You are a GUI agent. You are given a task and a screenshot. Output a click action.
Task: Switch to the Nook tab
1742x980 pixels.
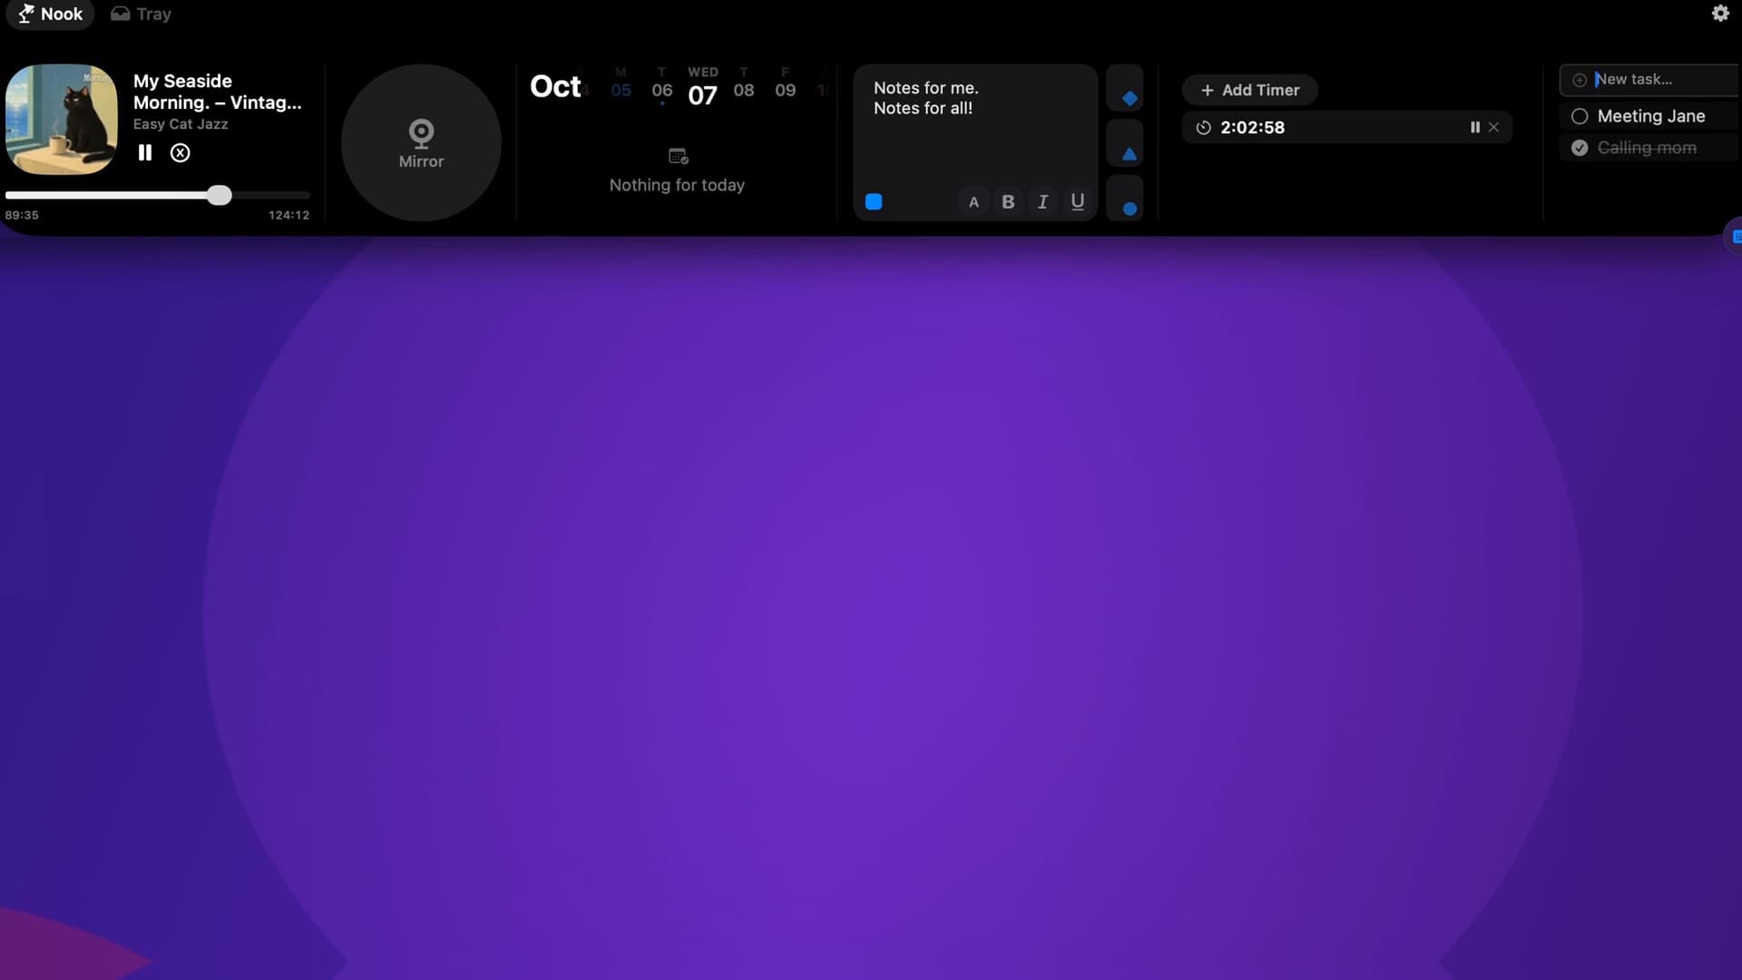point(51,15)
